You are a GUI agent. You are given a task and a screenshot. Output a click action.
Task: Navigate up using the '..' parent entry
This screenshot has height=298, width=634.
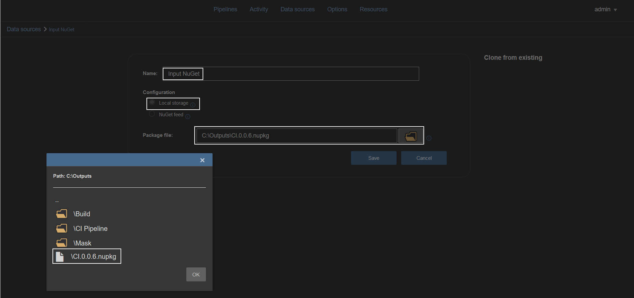coord(57,201)
